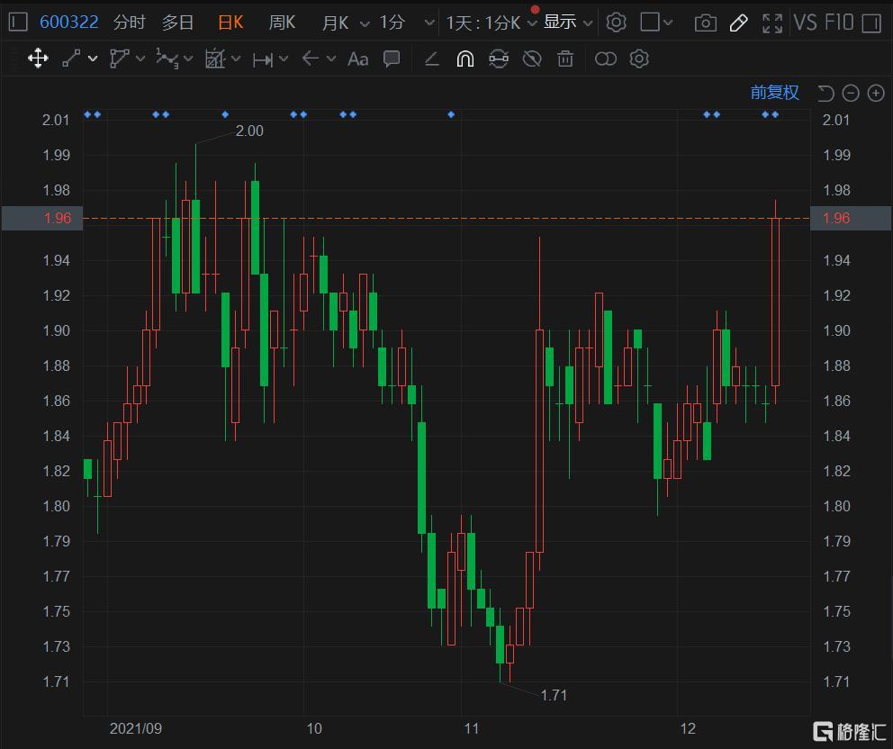Image resolution: width=893 pixels, height=749 pixels.
Task: Click the 1.96 price tag on right axis
Action: click(x=851, y=218)
